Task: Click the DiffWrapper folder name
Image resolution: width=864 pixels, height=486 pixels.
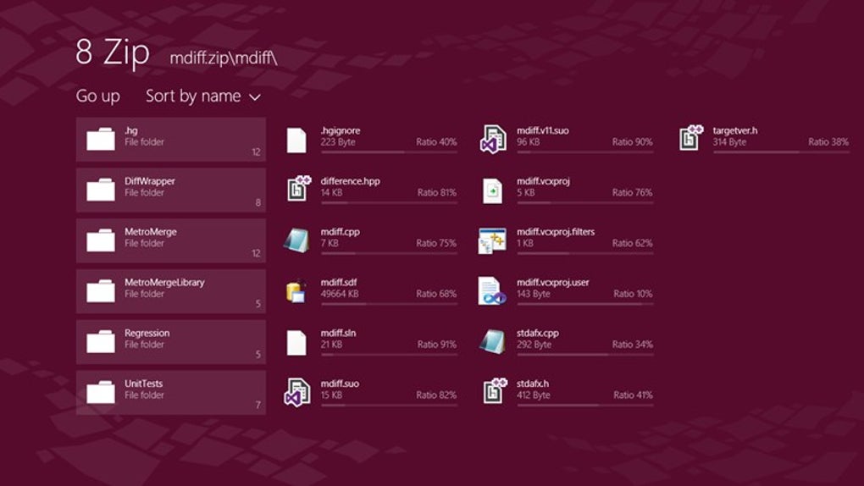Action: tap(149, 181)
